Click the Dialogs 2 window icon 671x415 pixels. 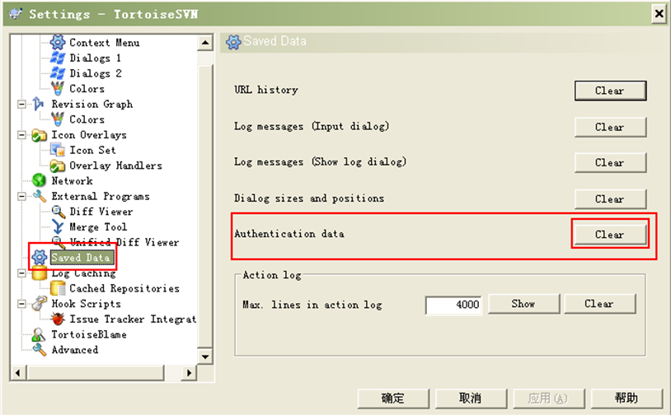coord(58,73)
